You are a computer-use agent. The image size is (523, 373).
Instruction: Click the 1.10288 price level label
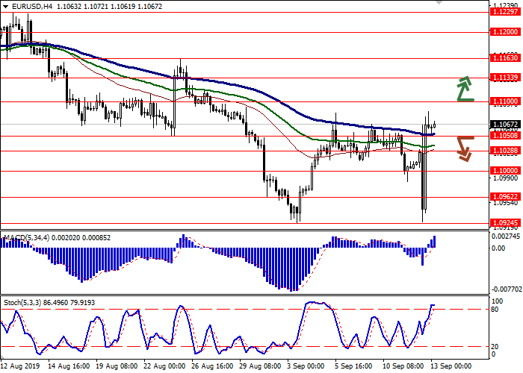(503, 151)
